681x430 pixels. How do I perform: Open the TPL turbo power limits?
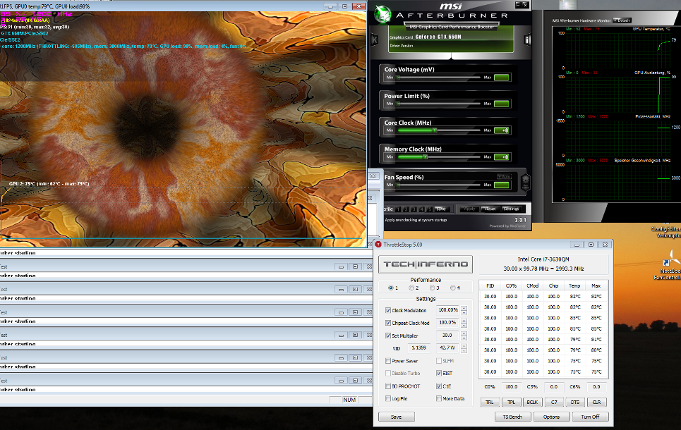[x=511, y=403]
